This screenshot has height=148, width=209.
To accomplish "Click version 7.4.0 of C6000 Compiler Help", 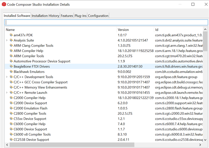I will [121, 124].
